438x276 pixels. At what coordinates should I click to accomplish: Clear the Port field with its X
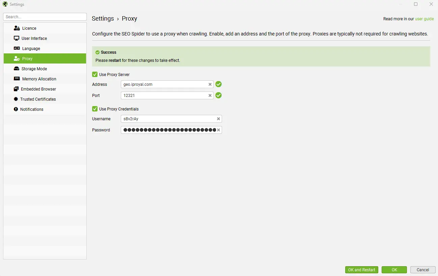point(210,96)
